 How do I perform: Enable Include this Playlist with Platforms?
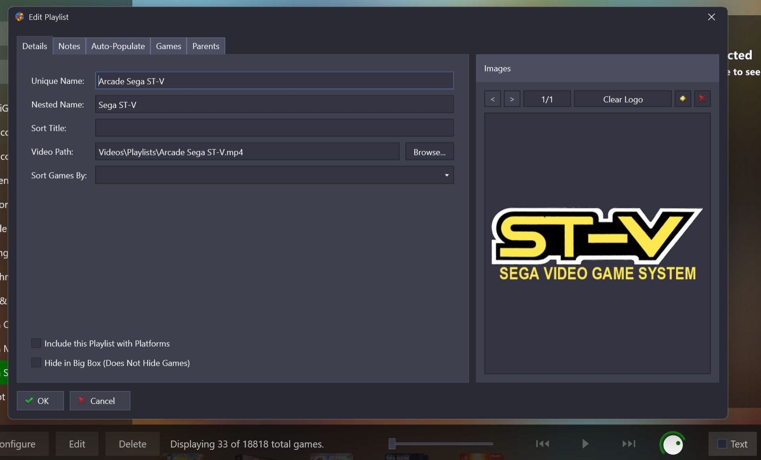click(x=36, y=343)
